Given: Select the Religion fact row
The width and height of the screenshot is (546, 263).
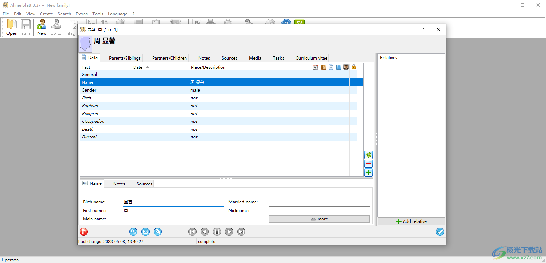Looking at the screenshot, I should [219, 114].
